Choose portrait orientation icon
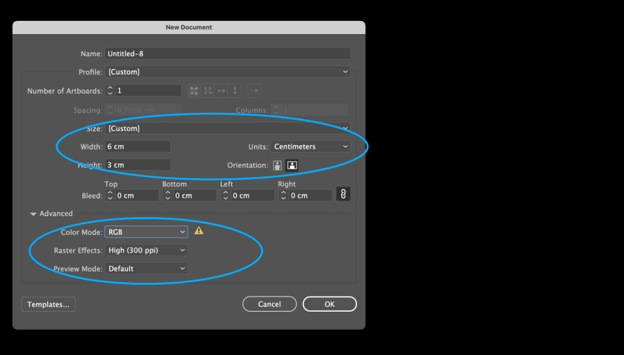 pyautogui.click(x=277, y=165)
